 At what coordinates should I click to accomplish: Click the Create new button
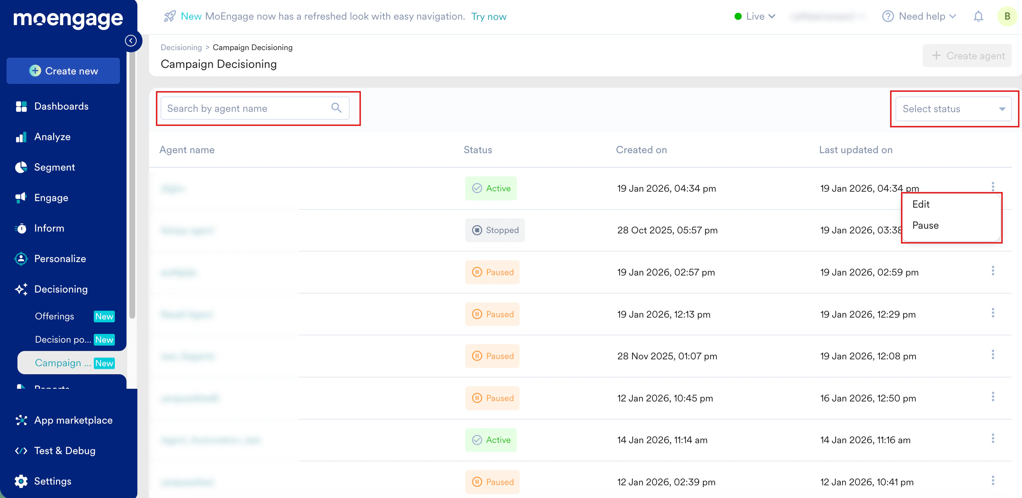64,71
